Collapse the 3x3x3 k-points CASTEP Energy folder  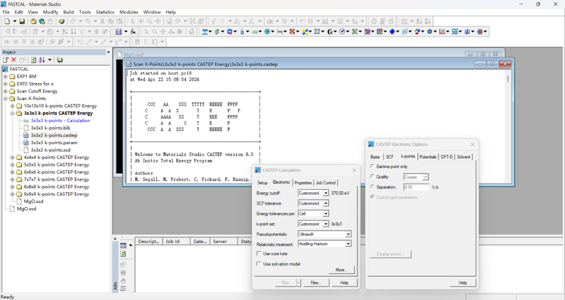point(12,113)
